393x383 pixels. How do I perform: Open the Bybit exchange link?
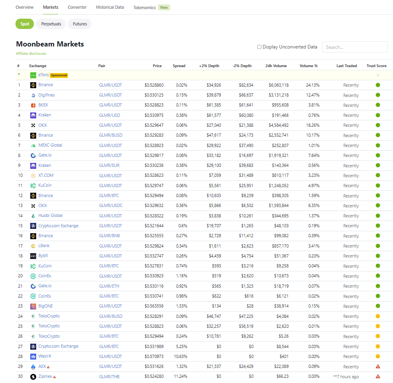(x=43, y=255)
